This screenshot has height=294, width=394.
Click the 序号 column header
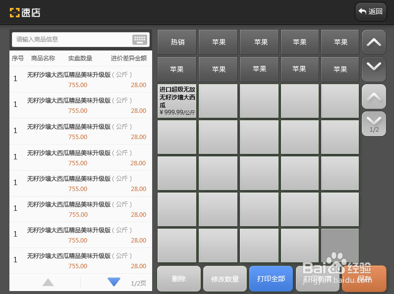coord(17,58)
